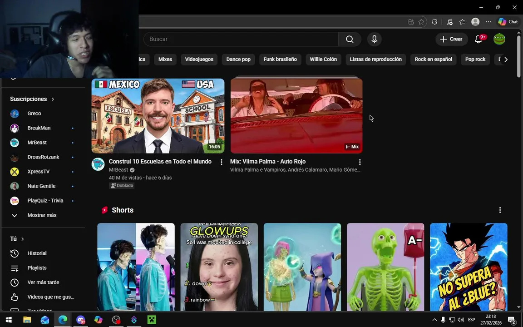Expand the Tú section chevron
523x327 pixels.
point(23,239)
